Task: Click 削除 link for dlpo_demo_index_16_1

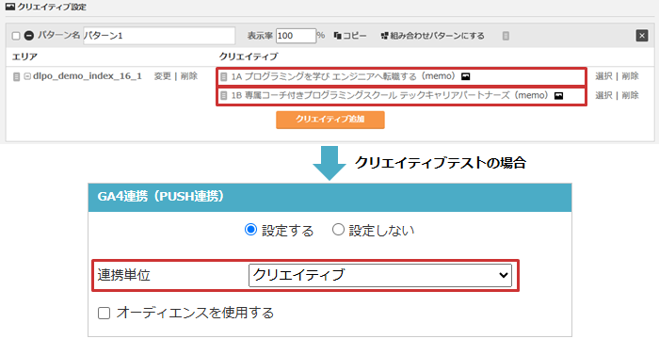Action: coord(189,76)
